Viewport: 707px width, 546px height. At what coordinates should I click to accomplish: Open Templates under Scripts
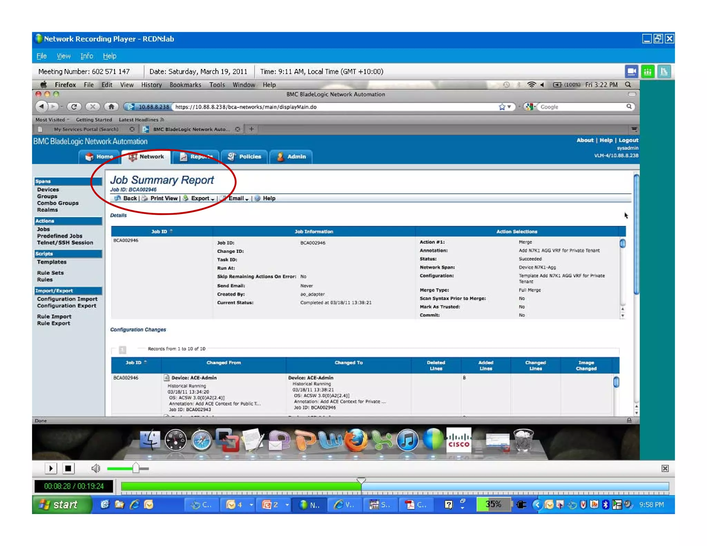pos(52,262)
